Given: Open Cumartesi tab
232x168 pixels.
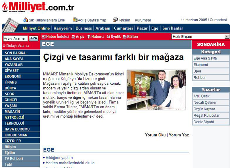Looking at the screenshot, I should [x=123, y=28].
